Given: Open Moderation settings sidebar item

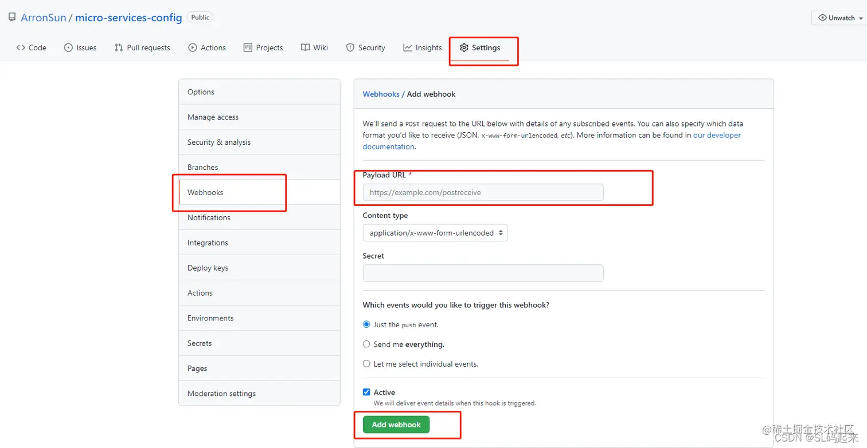Looking at the screenshot, I should point(259,394).
